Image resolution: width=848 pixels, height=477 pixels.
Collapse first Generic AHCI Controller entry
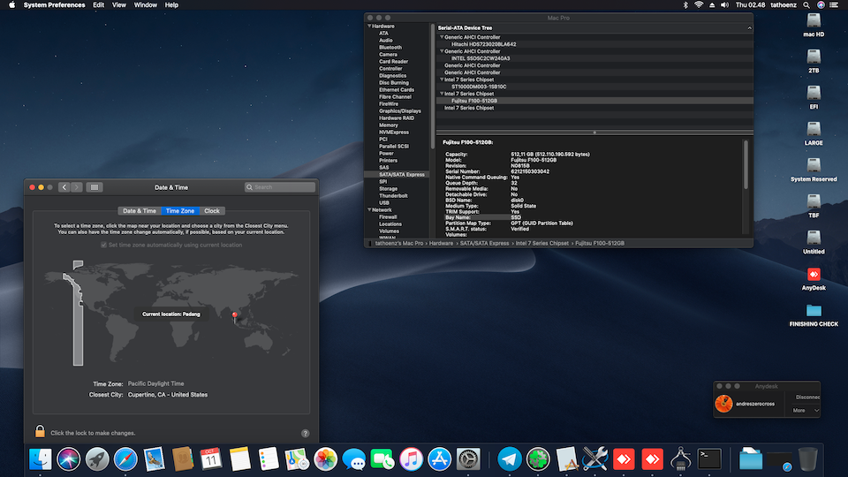(442, 37)
